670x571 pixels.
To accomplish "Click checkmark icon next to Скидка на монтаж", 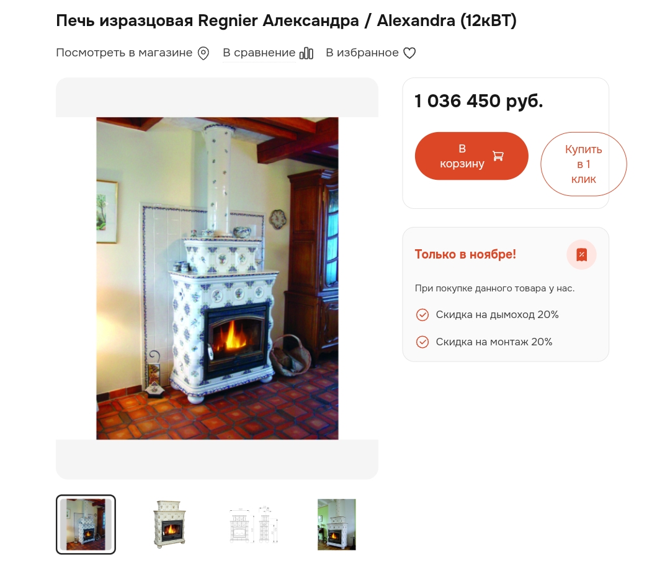I will point(422,342).
